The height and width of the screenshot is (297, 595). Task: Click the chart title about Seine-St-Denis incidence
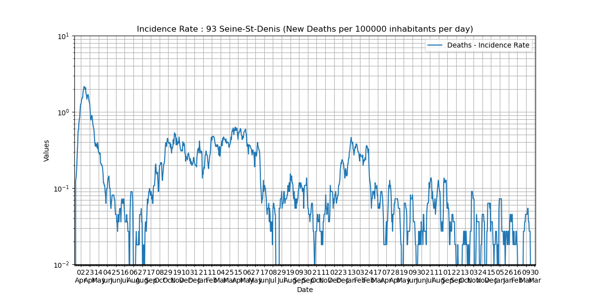click(305, 29)
